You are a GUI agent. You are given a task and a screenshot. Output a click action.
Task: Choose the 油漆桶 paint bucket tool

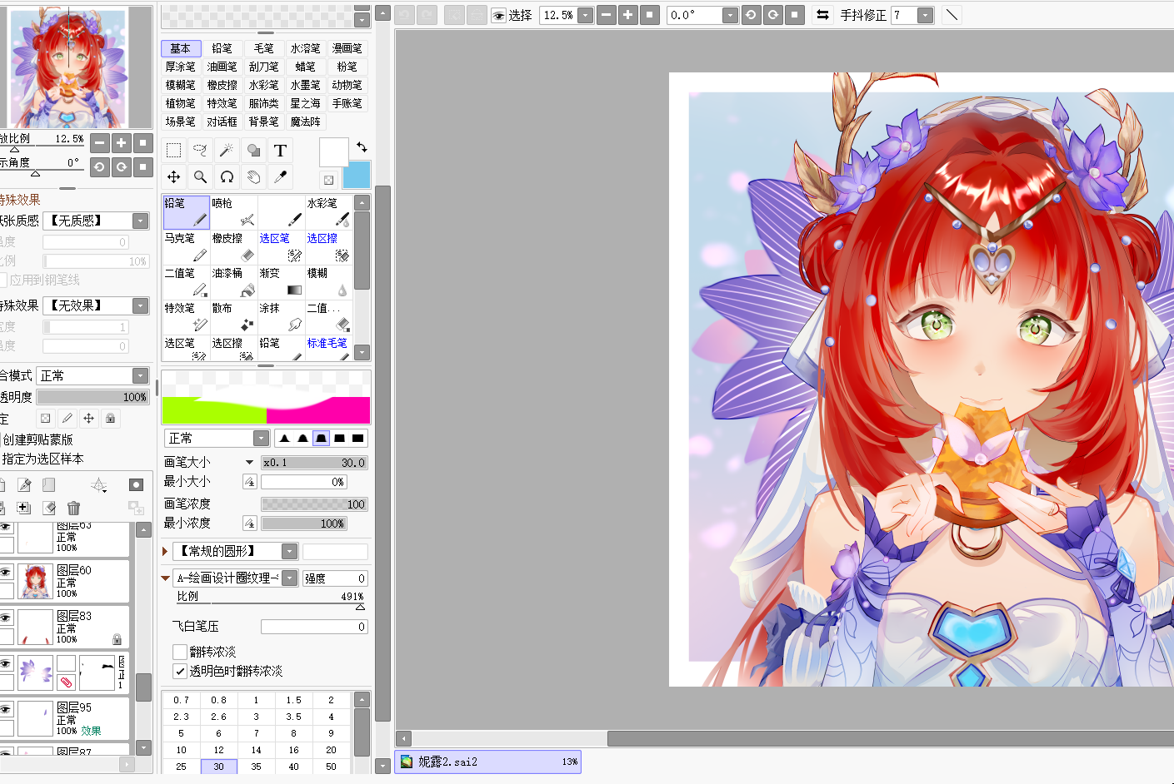tap(234, 282)
